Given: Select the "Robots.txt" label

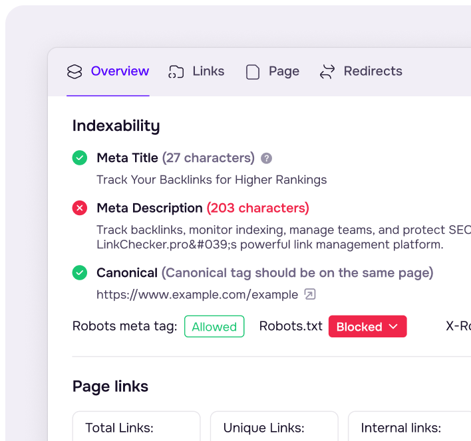Looking at the screenshot, I should (291, 326).
